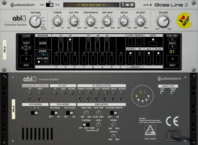Start sequencer with Run play button

coord(26,59)
